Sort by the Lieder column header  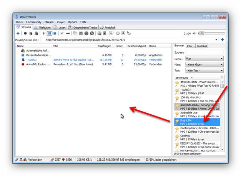click(x=119, y=46)
